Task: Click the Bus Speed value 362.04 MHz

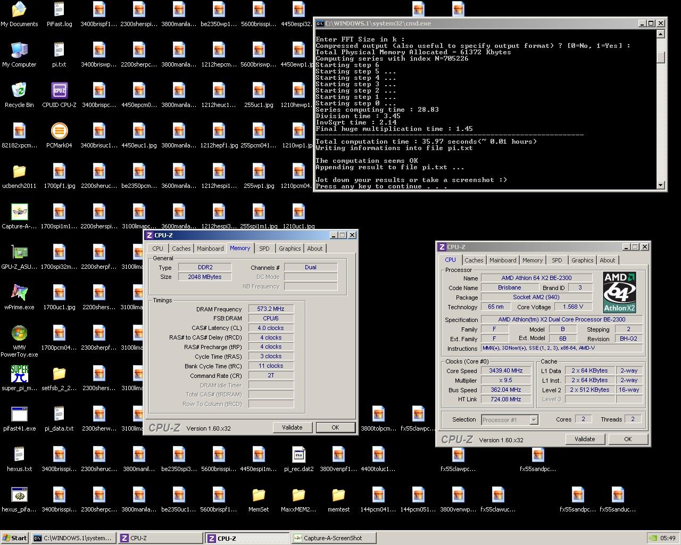Action: point(505,390)
